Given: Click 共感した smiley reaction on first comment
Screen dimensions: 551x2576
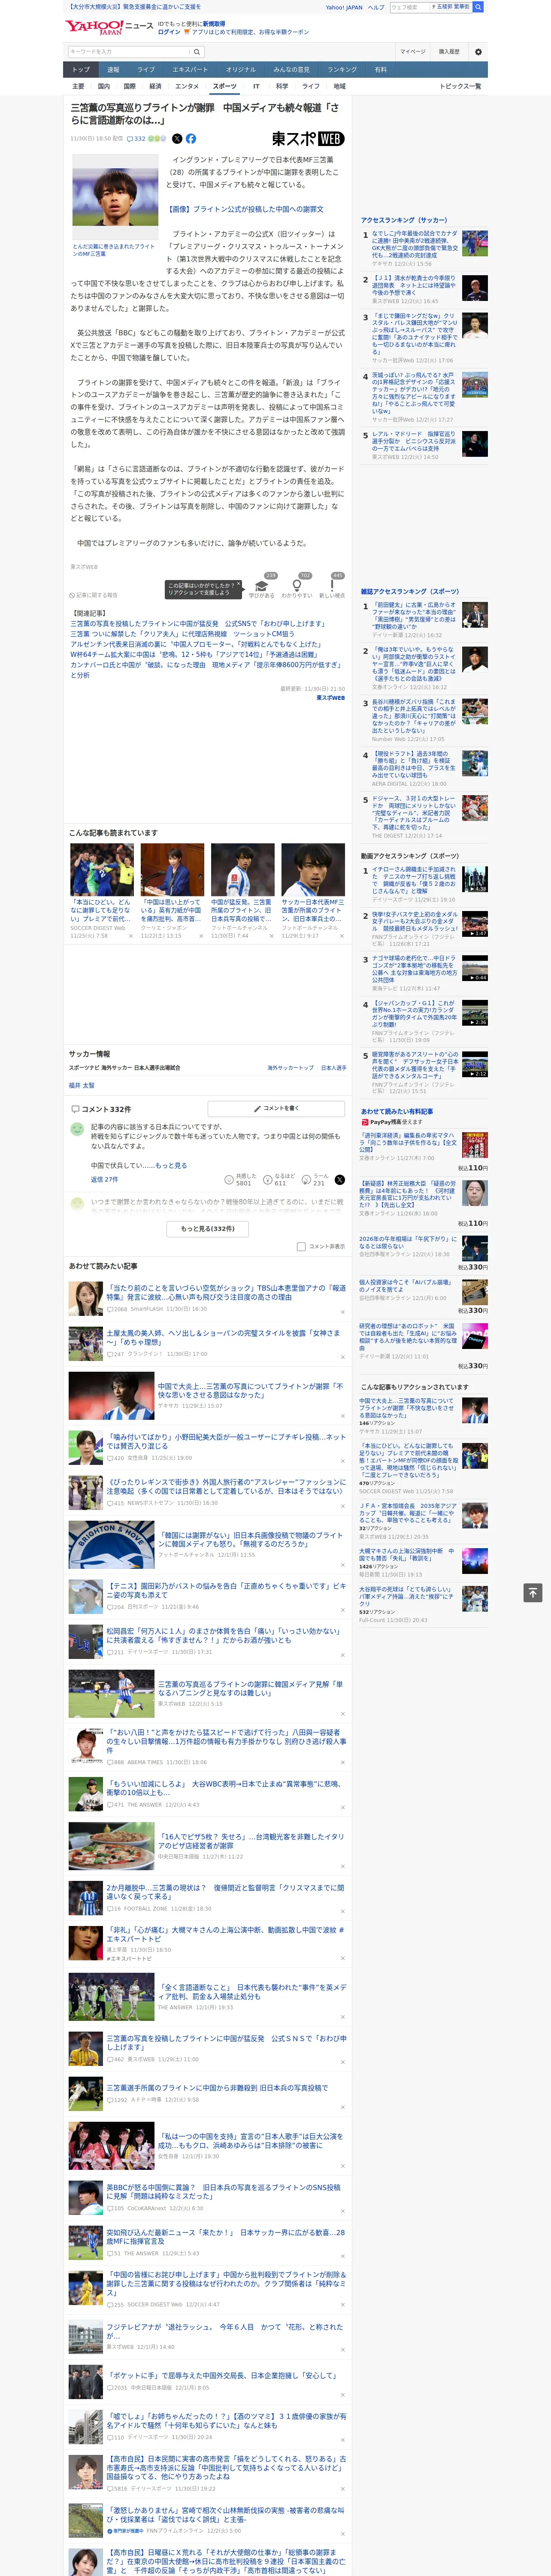Looking at the screenshot, I should [241, 1180].
